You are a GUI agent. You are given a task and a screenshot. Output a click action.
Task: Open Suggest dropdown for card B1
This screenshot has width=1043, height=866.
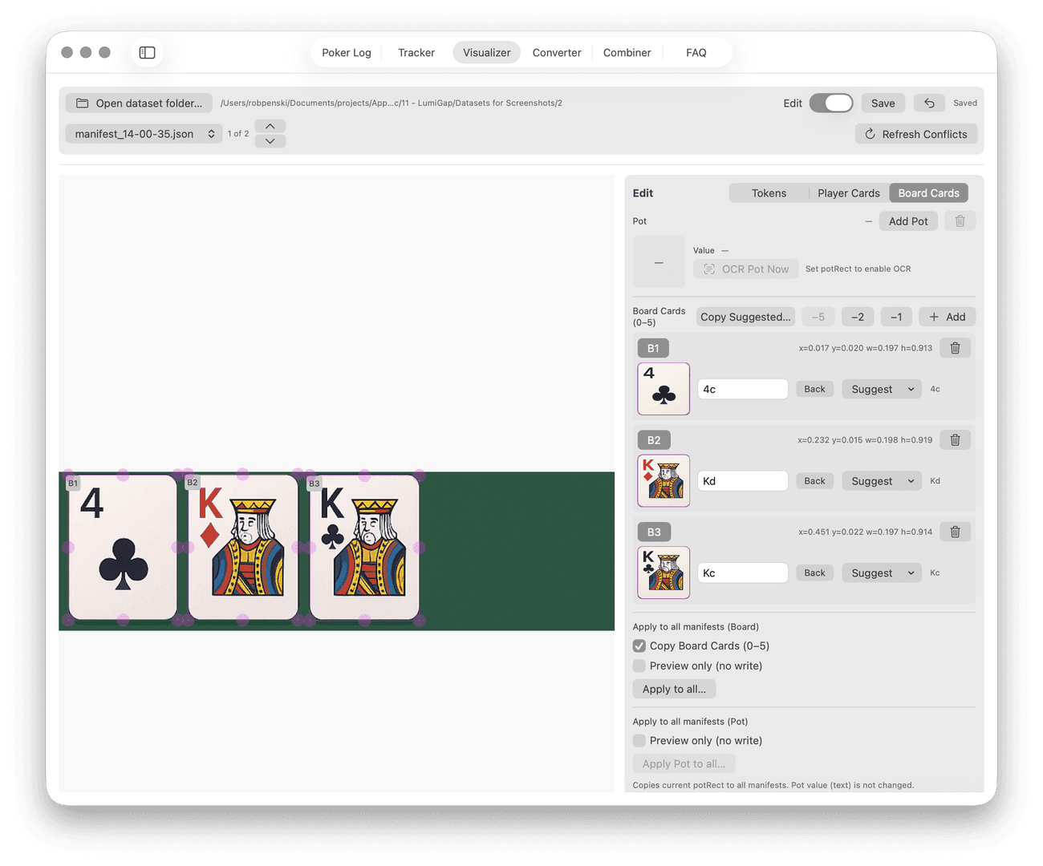pos(882,389)
